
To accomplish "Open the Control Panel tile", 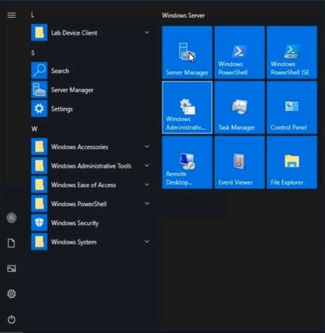I will coord(292,107).
